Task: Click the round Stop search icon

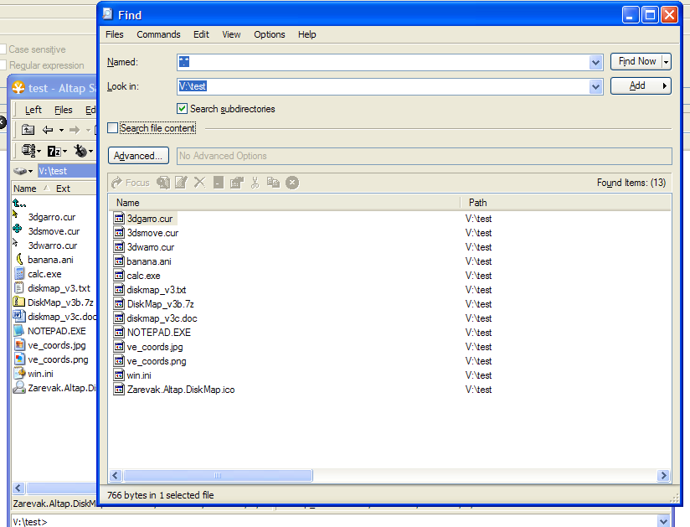Action: click(x=292, y=183)
